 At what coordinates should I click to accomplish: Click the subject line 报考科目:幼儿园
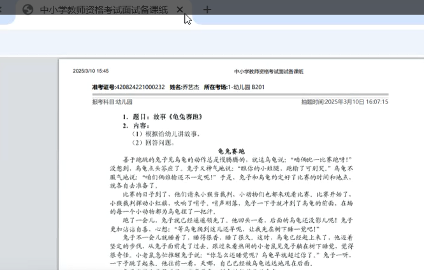pyautogui.click(x=112, y=102)
